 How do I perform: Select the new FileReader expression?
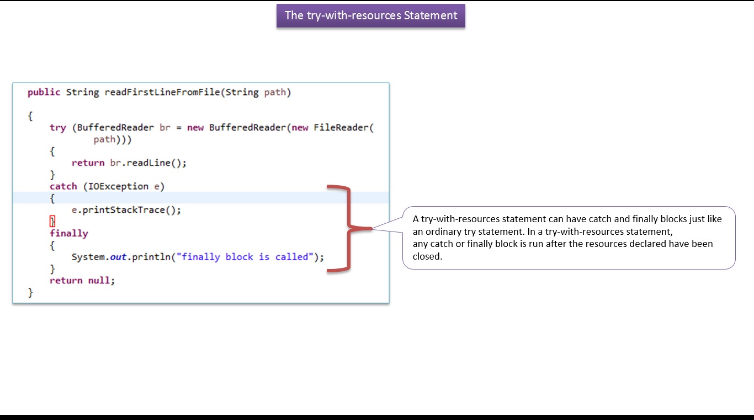coord(332,127)
